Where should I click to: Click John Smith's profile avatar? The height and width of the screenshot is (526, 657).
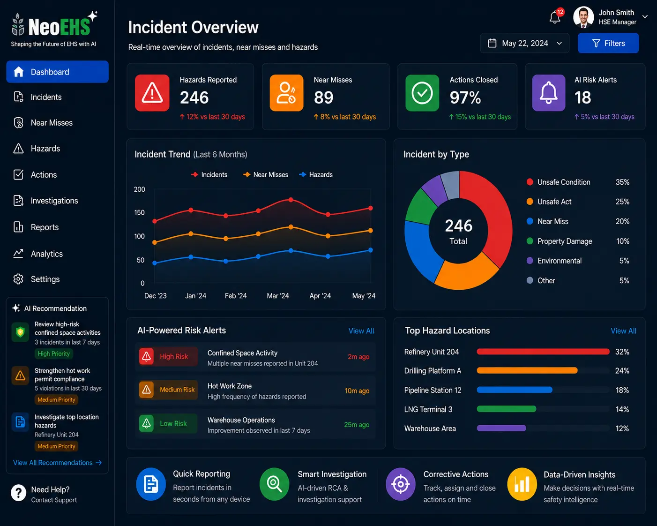pos(583,17)
